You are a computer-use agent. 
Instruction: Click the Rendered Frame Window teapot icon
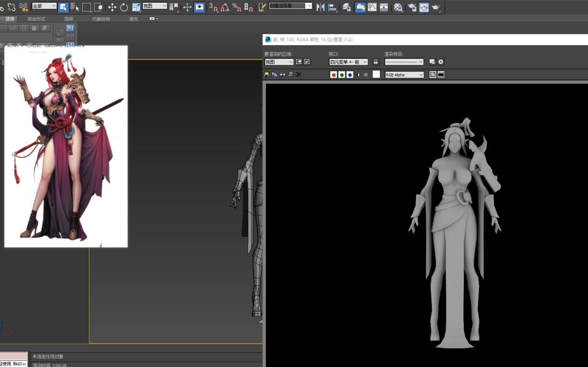coord(424,7)
